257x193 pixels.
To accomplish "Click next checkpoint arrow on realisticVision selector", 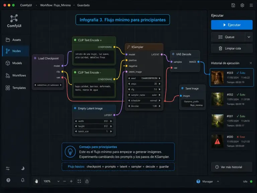I will (x=61, y=85).
